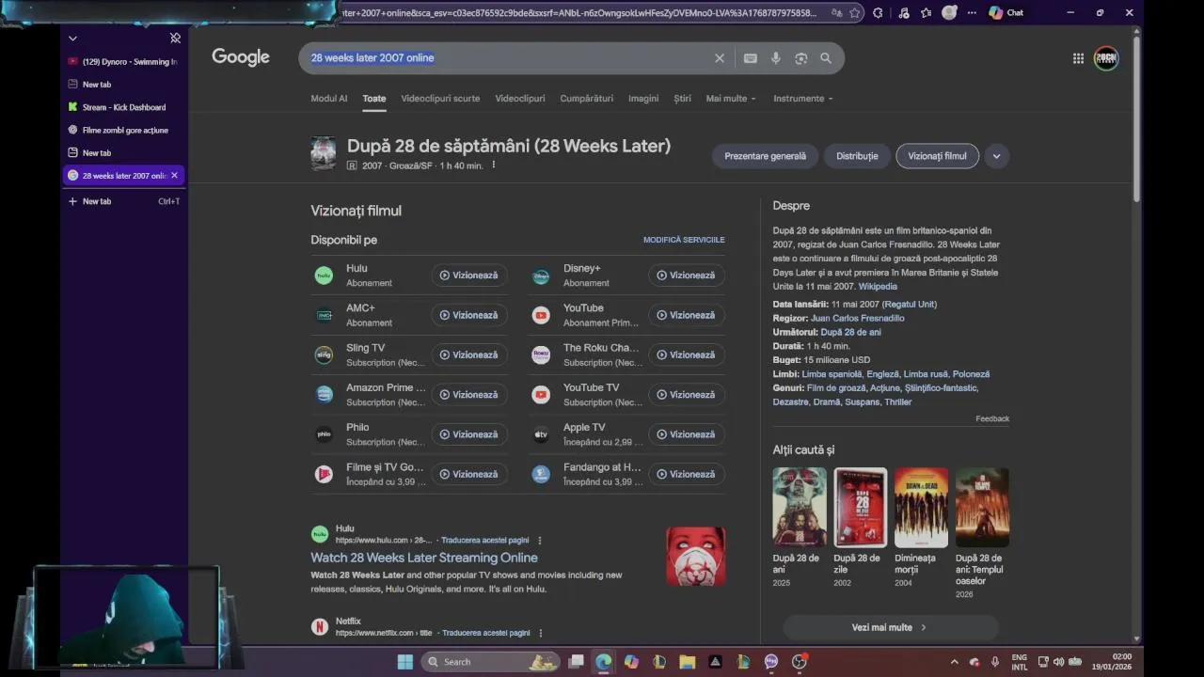Click Vizionează button for Apple TV
The height and width of the screenshot is (677, 1204).
687,434
